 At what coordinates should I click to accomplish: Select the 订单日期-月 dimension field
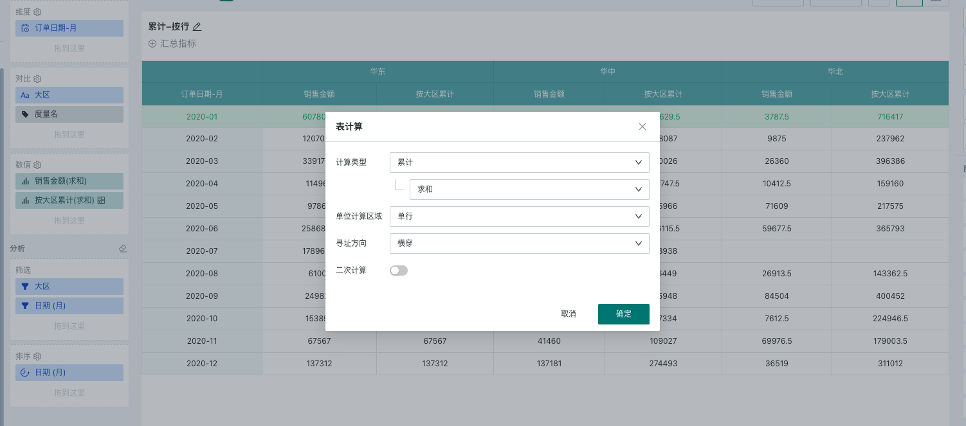tap(69, 28)
